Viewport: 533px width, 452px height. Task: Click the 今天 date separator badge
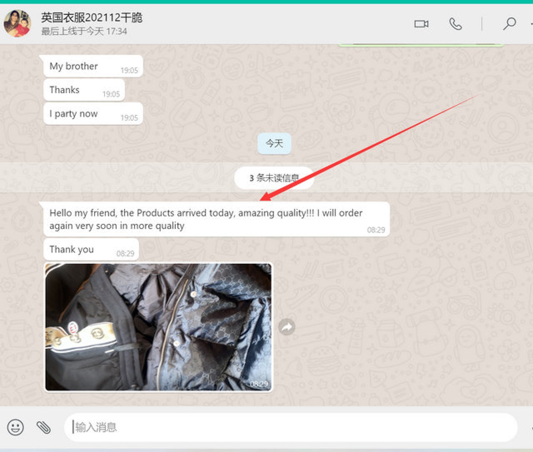(x=274, y=144)
